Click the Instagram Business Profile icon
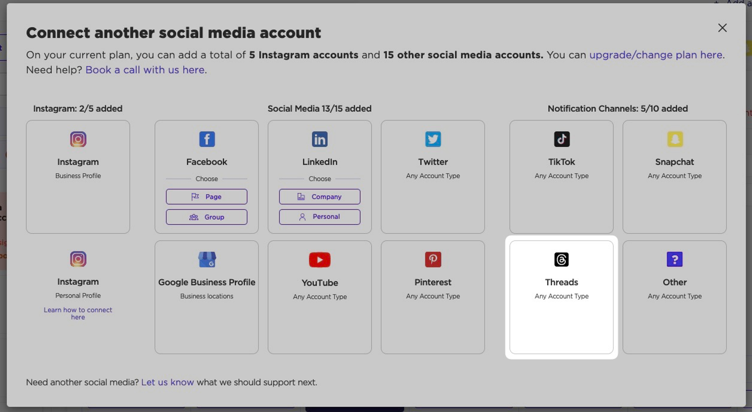Screen dimensions: 752x412 pos(78,139)
